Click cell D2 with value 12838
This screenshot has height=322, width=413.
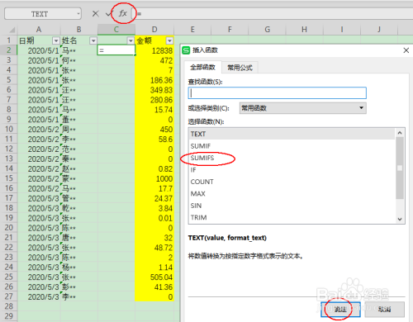point(154,50)
